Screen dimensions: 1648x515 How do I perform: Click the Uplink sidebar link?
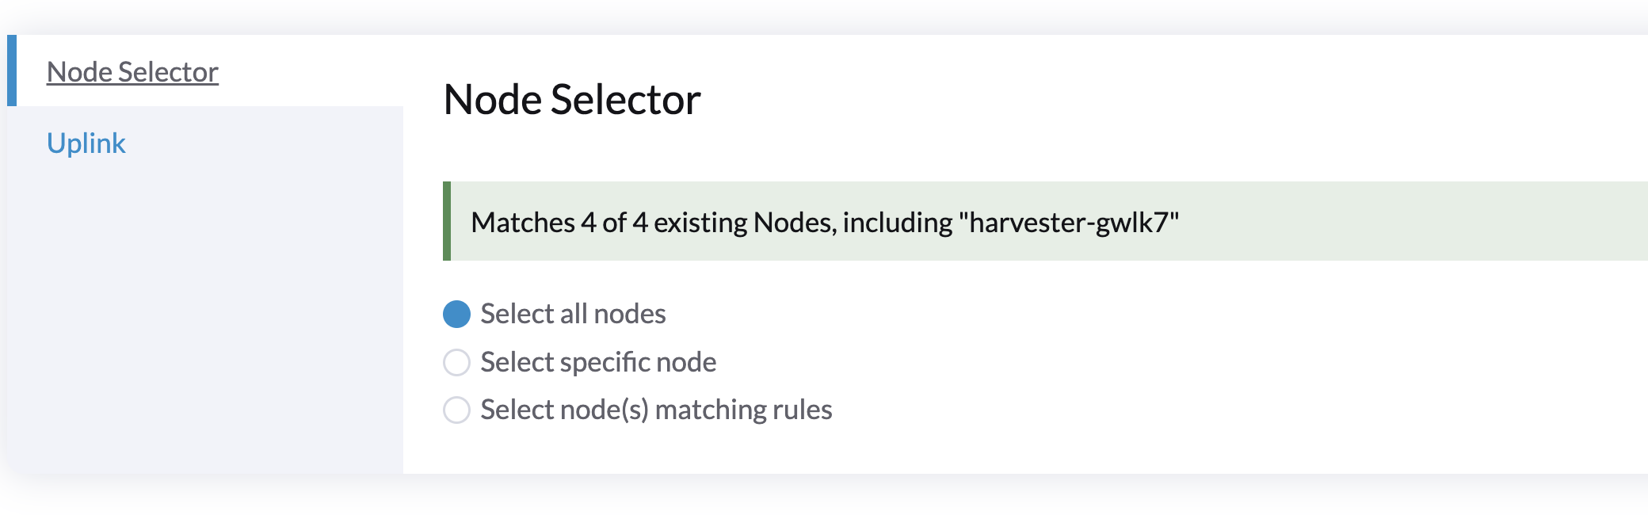[86, 143]
